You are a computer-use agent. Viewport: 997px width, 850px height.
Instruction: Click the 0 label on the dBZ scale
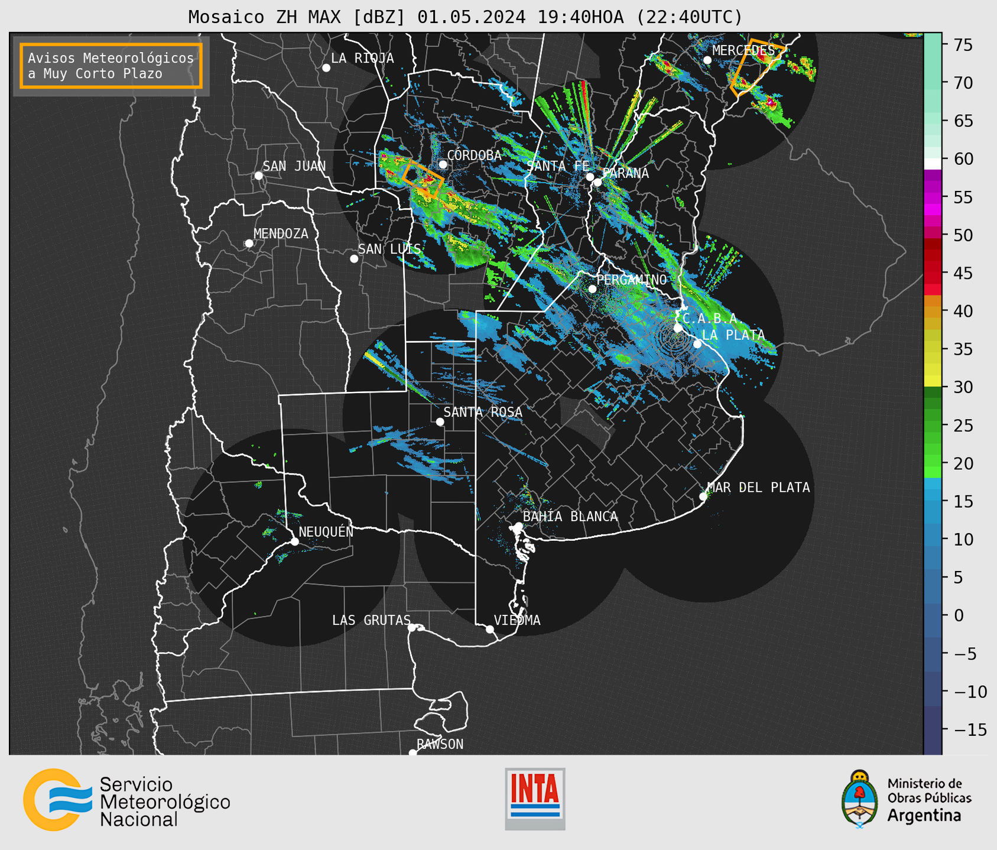(x=958, y=615)
